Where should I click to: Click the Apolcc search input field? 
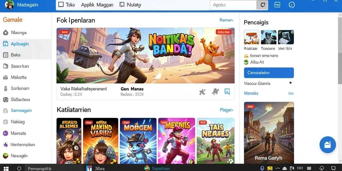coord(233,5)
